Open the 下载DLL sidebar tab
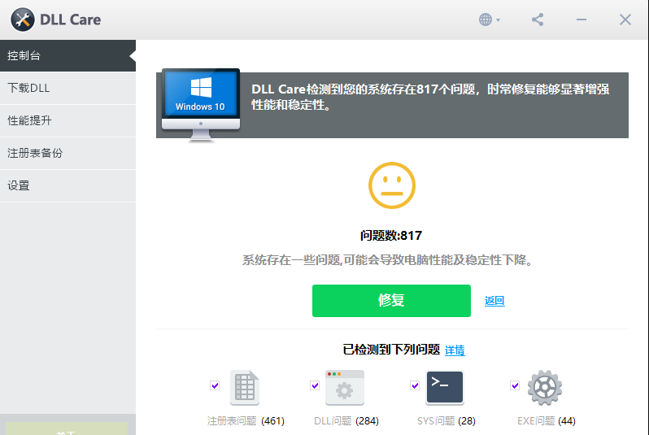Screen dimensions: 649x435 click(x=68, y=88)
